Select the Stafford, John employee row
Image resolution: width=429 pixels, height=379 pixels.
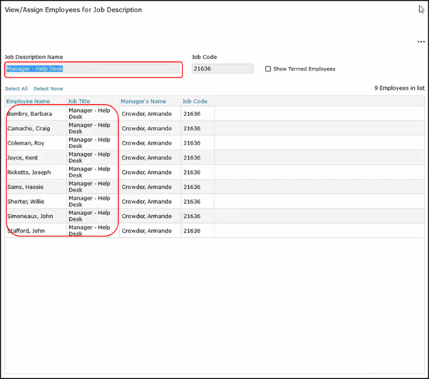point(26,231)
